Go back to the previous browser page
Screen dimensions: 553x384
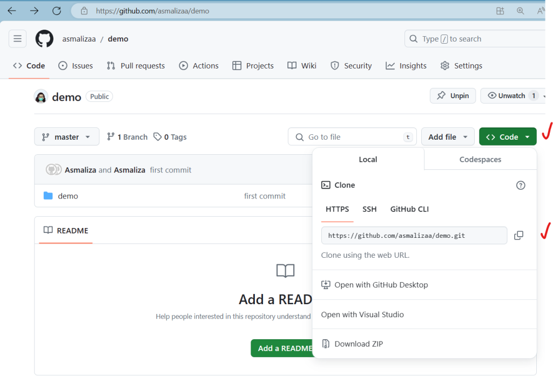[x=12, y=11]
